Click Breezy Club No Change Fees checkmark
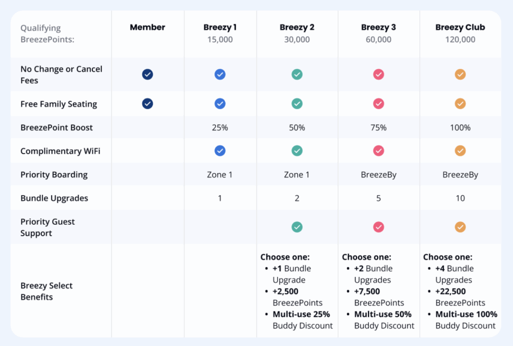This screenshot has width=513, height=346. pos(460,75)
